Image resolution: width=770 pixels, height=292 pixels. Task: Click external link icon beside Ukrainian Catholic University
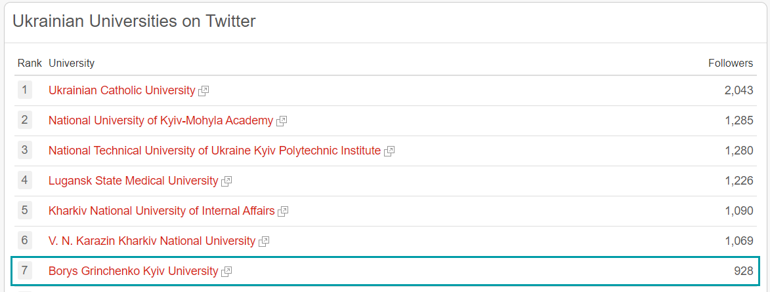tap(203, 91)
